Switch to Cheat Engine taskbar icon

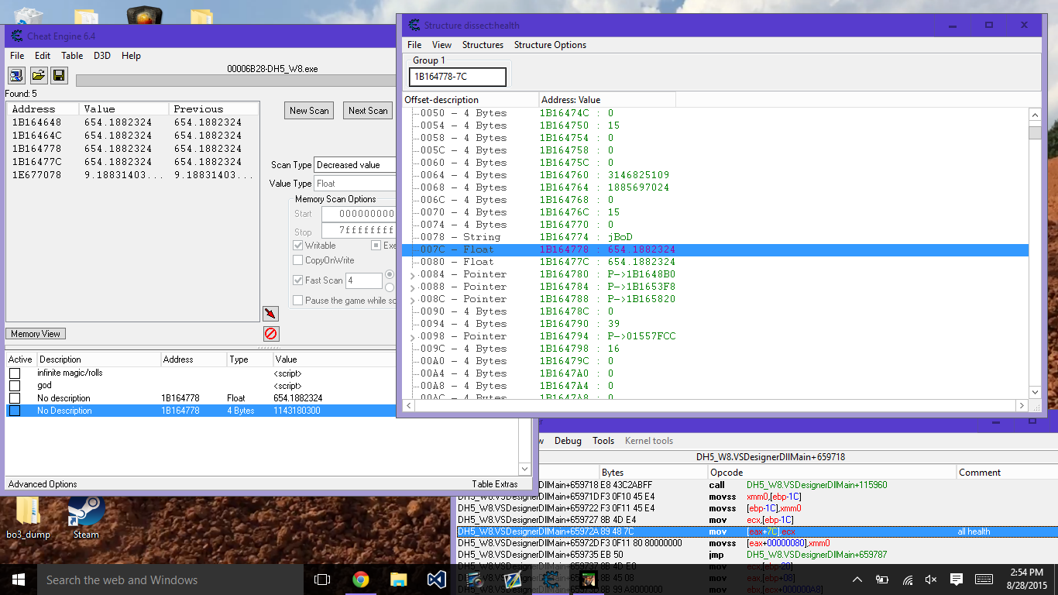[x=550, y=580]
